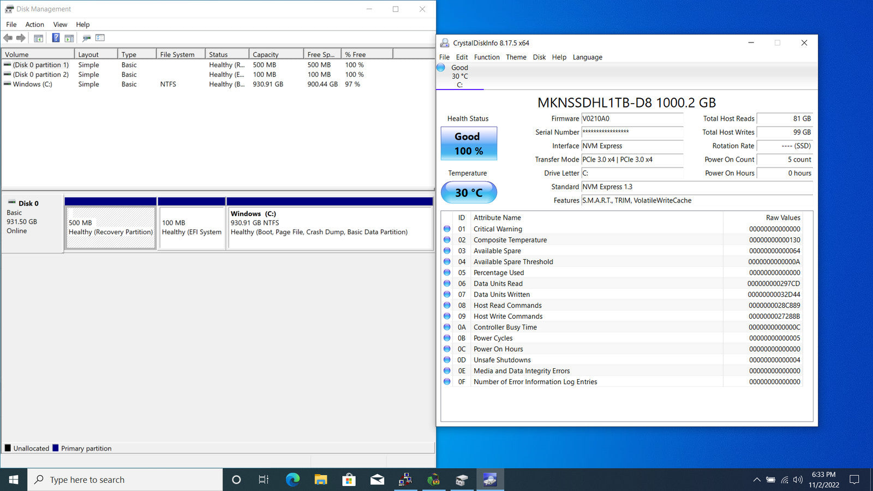
Task: Sort by Volume column header
Action: coord(38,54)
